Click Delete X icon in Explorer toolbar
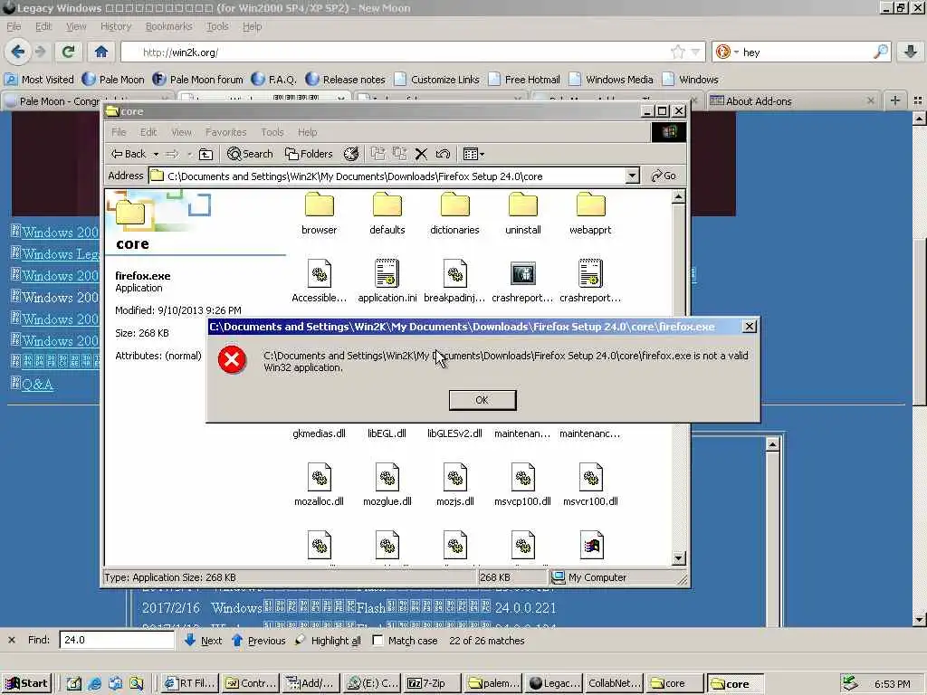Image resolution: width=927 pixels, height=695 pixels. (x=421, y=154)
